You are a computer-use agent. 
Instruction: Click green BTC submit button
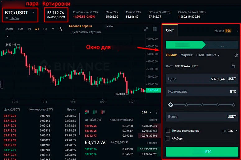coord(202,152)
